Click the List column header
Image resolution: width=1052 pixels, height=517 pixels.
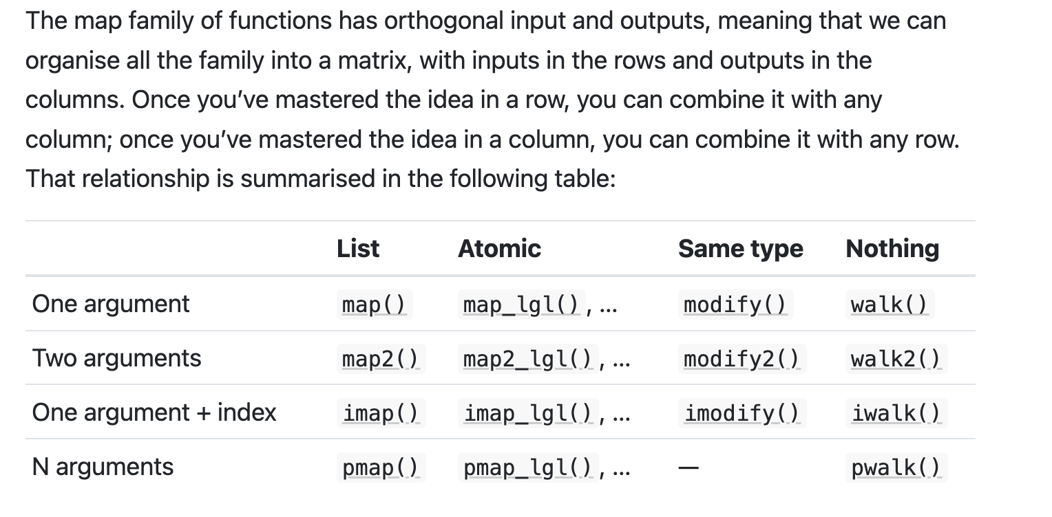(x=358, y=249)
